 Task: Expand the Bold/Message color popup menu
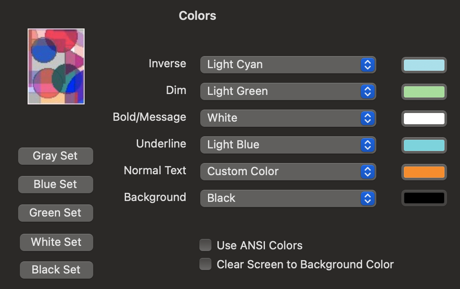(x=288, y=118)
